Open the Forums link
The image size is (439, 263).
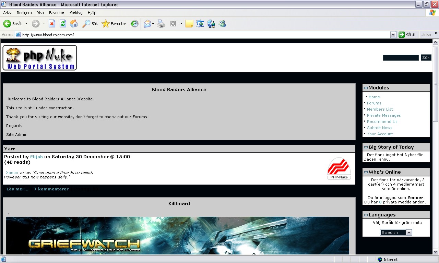point(374,103)
